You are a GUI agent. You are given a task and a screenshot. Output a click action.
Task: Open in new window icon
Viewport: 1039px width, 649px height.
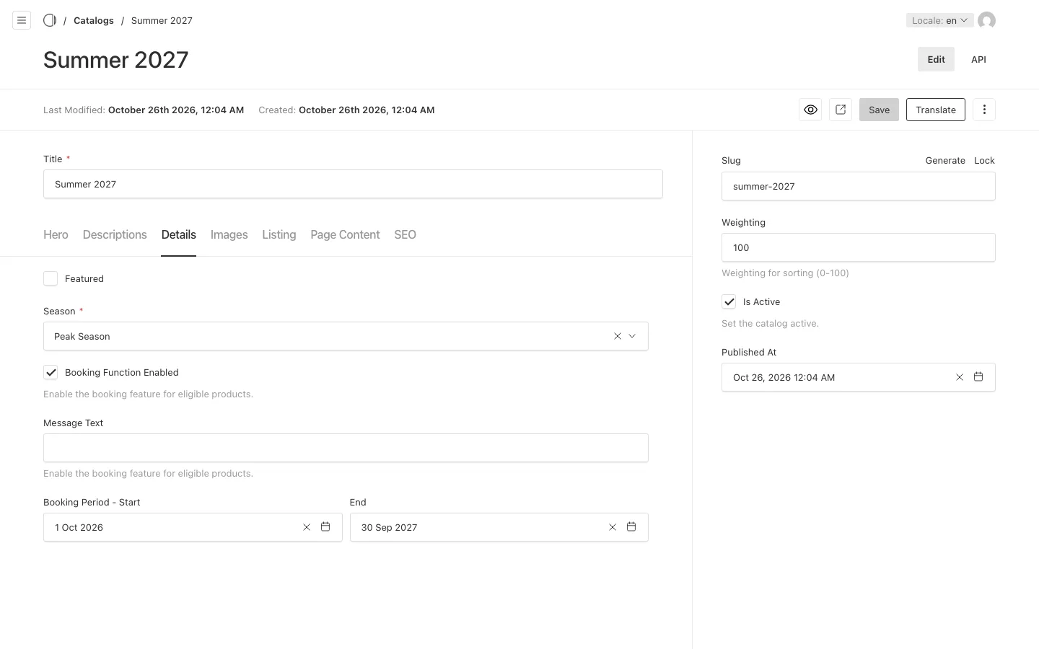(x=841, y=110)
